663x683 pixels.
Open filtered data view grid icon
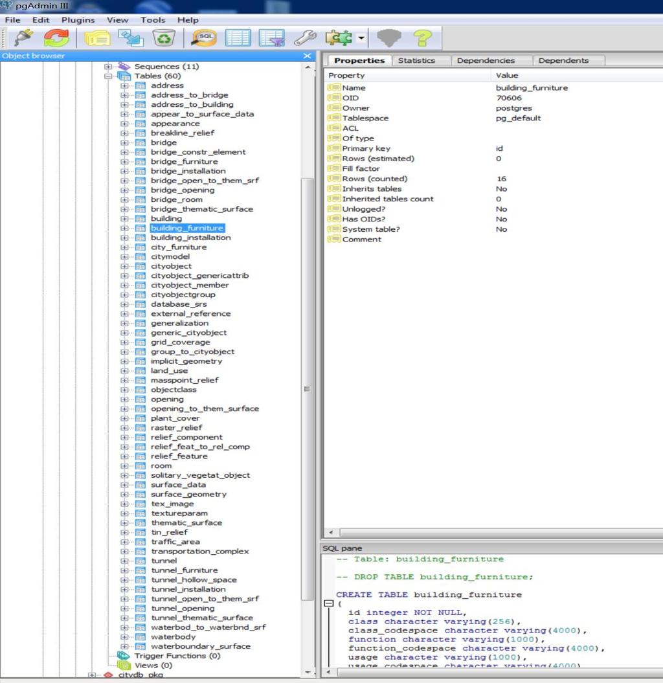click(272, 38)
